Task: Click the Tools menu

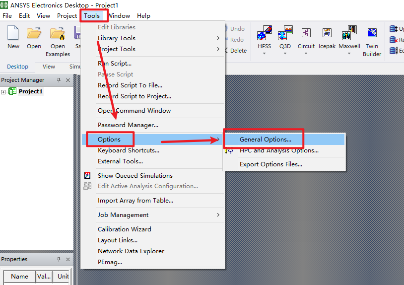Action: pos(92,16)
